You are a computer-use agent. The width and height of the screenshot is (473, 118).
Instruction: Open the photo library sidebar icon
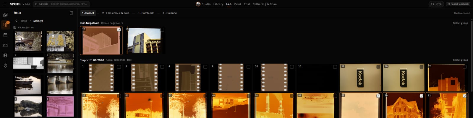tap(5, 14)
